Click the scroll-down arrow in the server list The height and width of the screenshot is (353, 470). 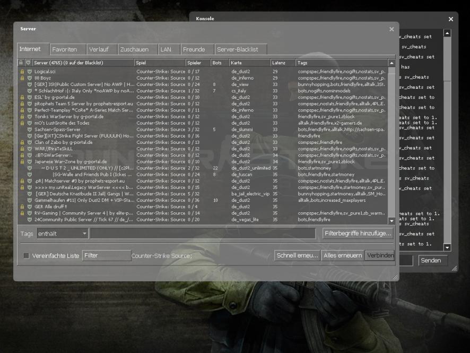(x=391, y=221)
